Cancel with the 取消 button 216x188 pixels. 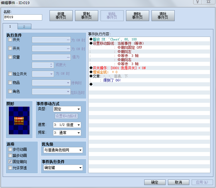[178, 182]
